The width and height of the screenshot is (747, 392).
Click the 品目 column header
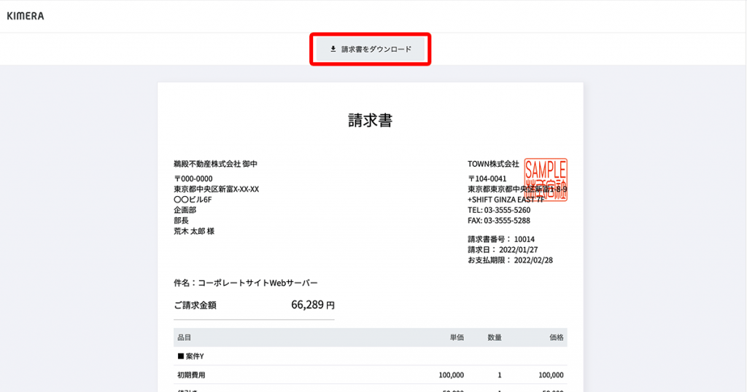[x=185, y=337]
